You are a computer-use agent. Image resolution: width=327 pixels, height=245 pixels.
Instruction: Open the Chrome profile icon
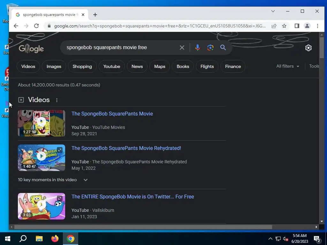[x=307, y=26]
